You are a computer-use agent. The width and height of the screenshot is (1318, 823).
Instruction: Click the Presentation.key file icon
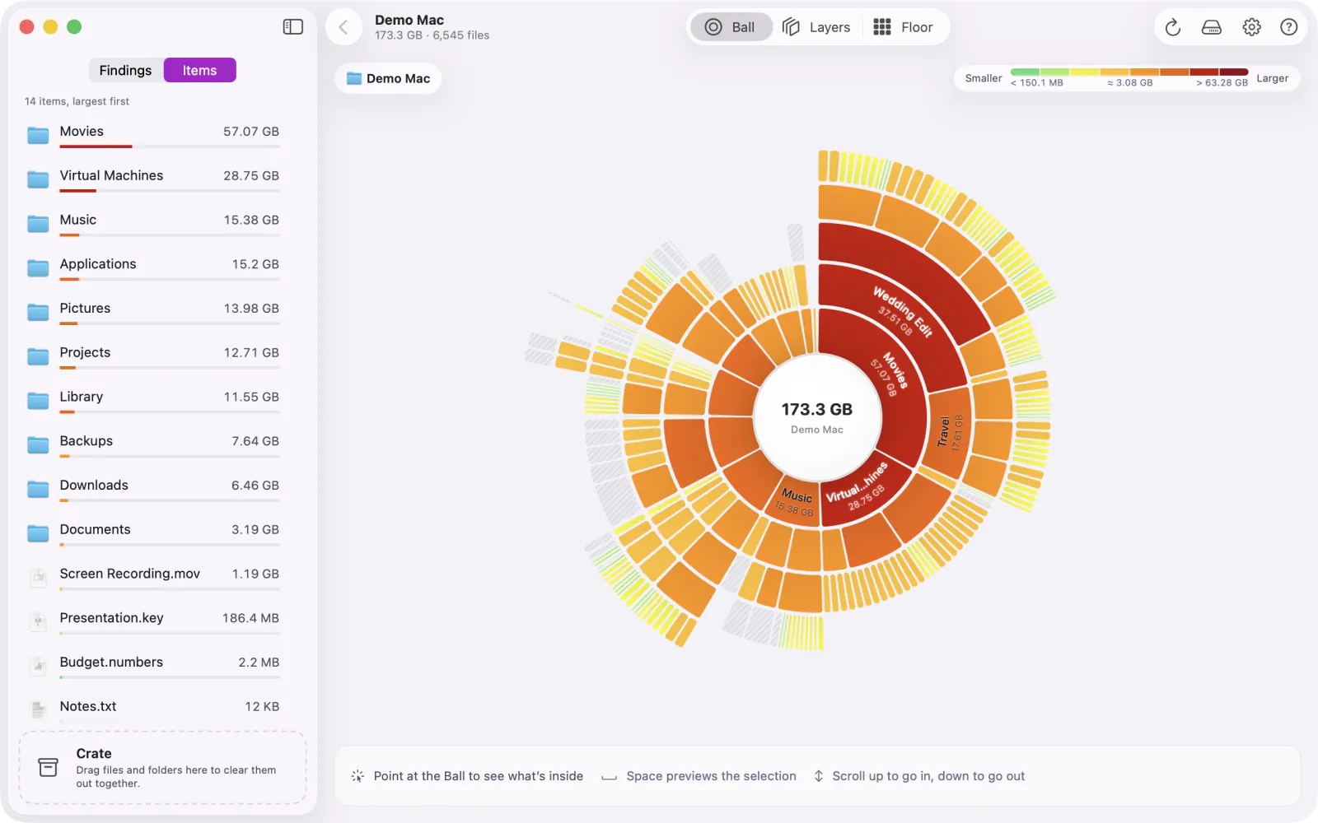38,621
